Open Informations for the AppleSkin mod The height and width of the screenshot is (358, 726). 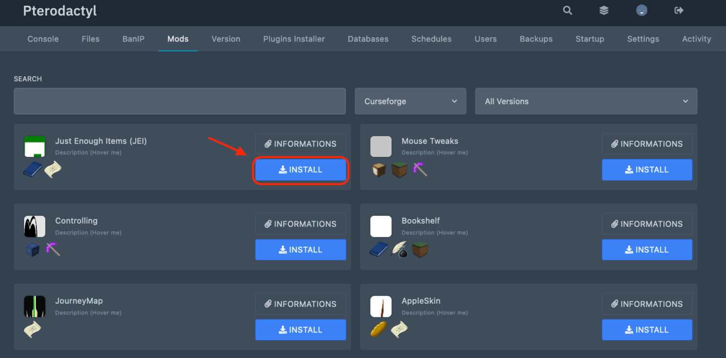point(647,304)
